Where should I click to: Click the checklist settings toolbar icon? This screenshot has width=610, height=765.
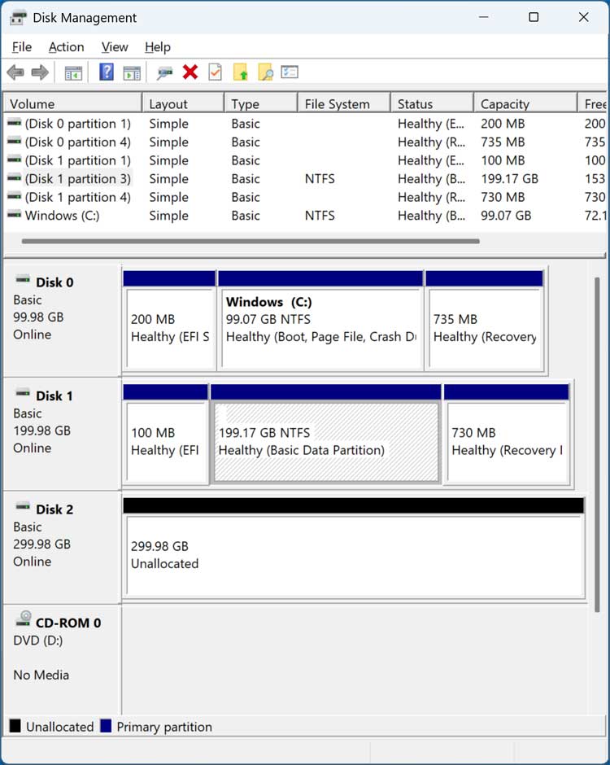point(290,72)
